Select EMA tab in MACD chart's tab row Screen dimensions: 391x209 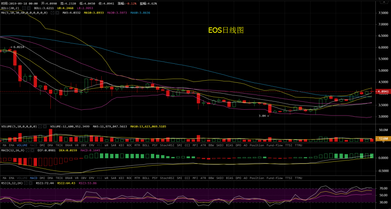pyautogui.click(x=11, y=178)
